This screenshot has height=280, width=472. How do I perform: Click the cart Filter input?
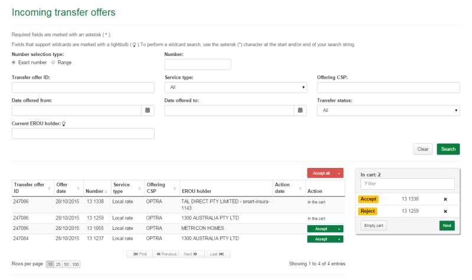pos(408,184)
